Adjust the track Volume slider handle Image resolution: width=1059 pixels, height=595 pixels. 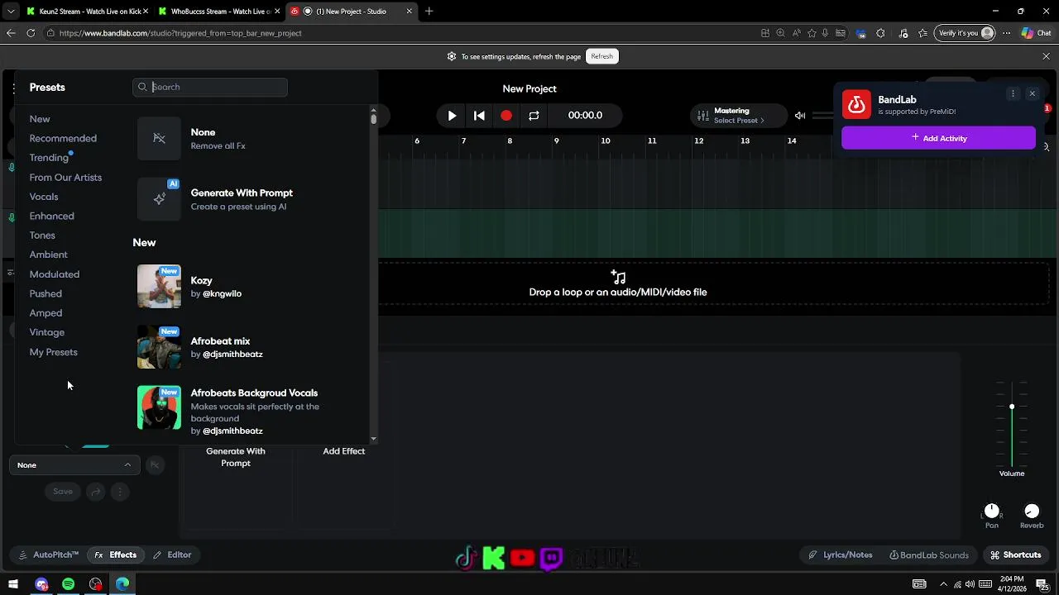click(1011, 407)
